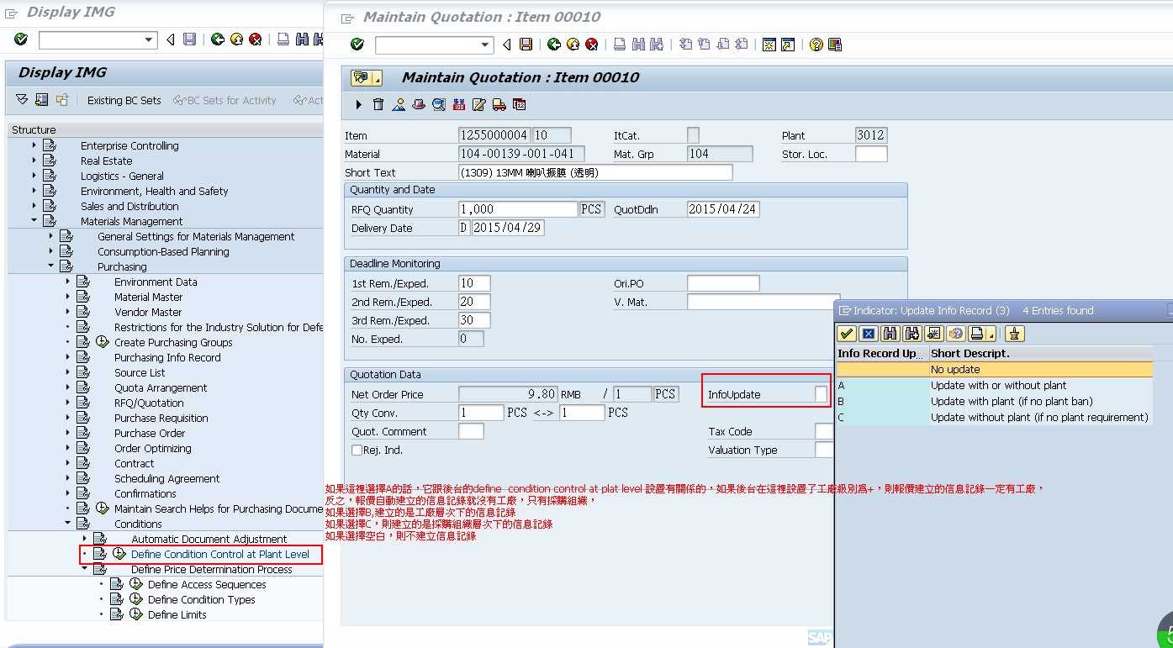Viewport: 1173px width, 648px height.
Task: Click Find binoculars in Maintain Quotation toolbar
Action: click(x=639, y=45)
